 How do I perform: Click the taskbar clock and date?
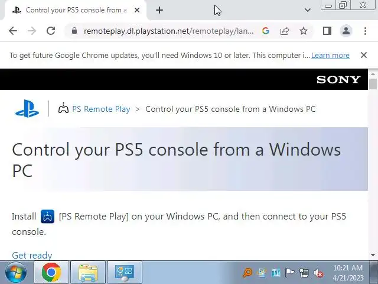348,273
